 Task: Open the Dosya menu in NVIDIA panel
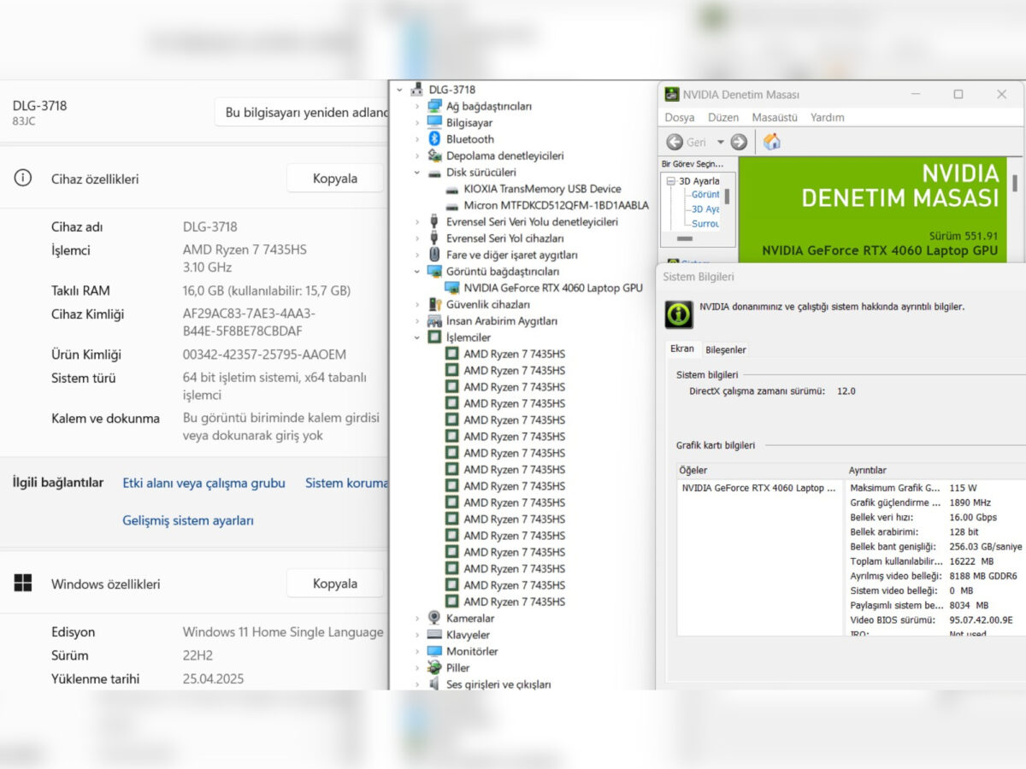pos(680,117)
